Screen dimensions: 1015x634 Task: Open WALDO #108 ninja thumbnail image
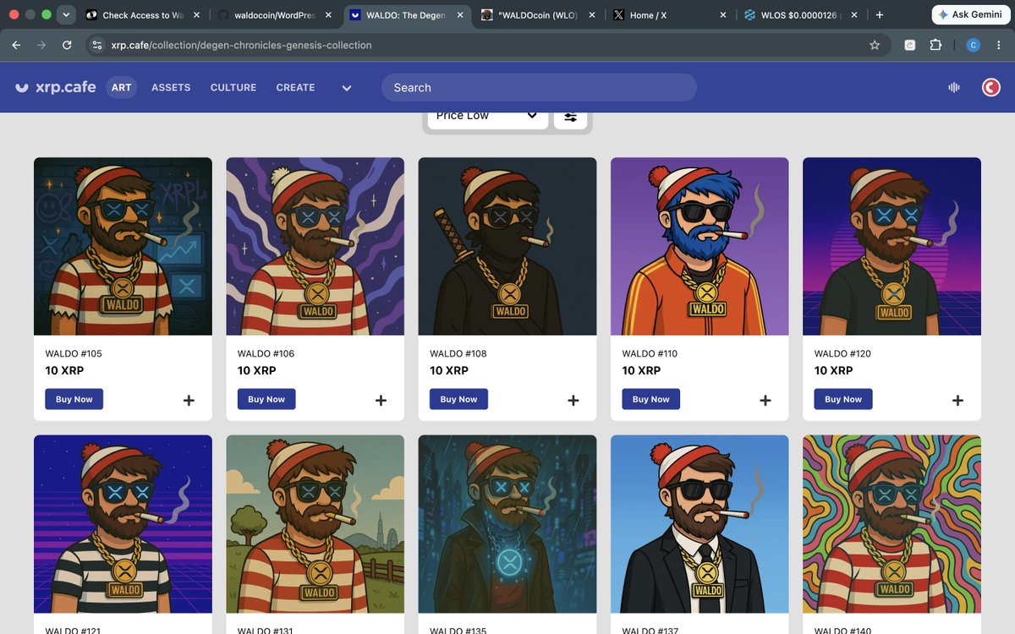507,246
